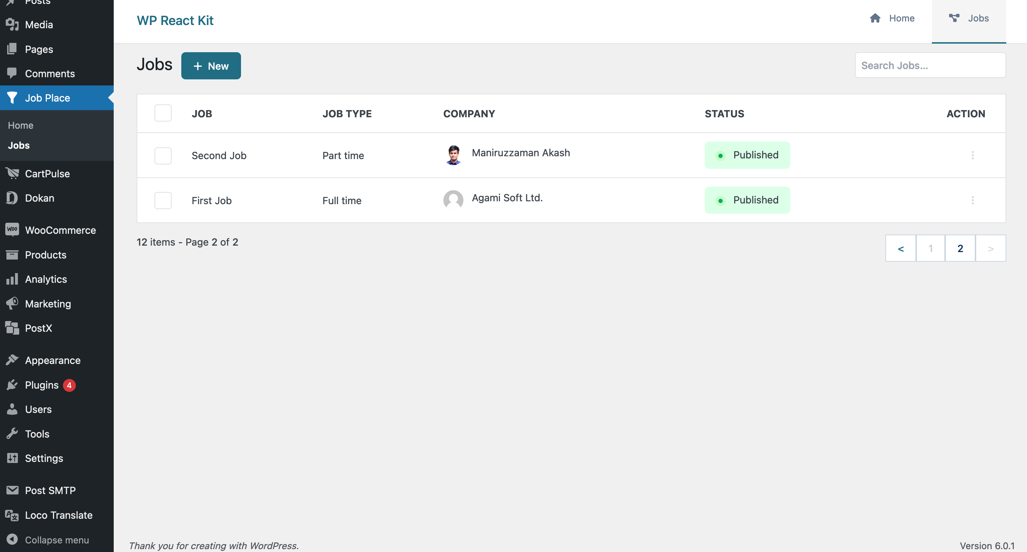Click the Post SMTP sidebar icon
1027x552 pixels.
pos(11,490)
